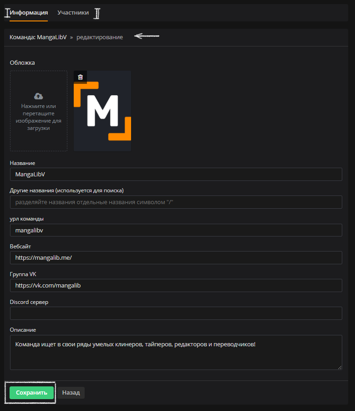Switch to the Информация tab

[x=29, y=13]
